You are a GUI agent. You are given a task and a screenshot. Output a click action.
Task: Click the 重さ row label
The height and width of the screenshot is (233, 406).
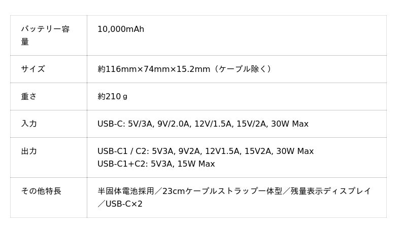pos(29,96)
